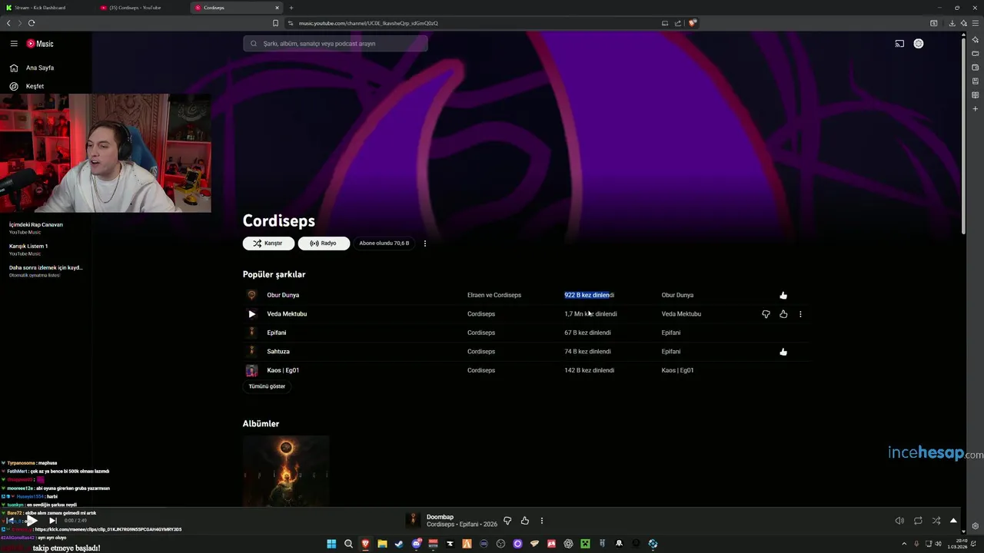The image size is (984, 553).
Task: Expand the now playing panel arrow
Action: coord(954,521)
